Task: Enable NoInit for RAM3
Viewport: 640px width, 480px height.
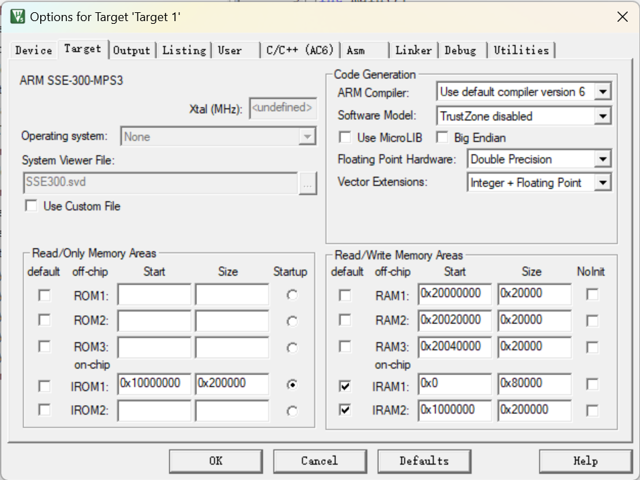Action: click(592, 347)
